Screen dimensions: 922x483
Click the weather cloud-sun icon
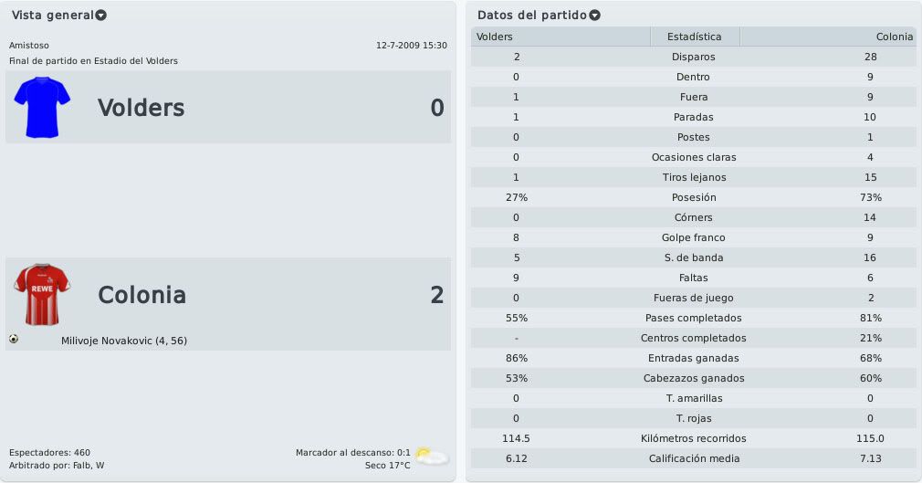coord(432,457)
